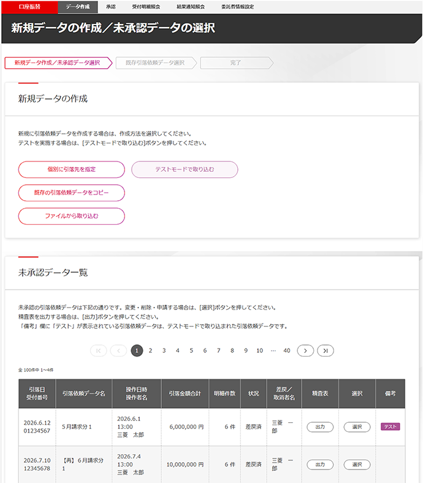Jump to last page of list
Image resolution: width=423 pixels, height=483 pixels.
(x=326, y=350)
